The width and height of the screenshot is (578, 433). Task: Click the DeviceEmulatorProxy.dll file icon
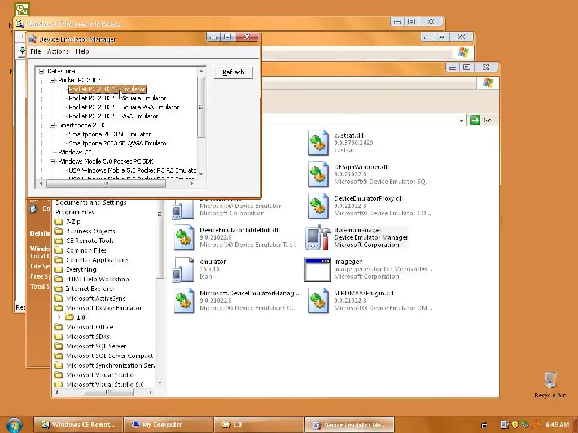point(318,206)
